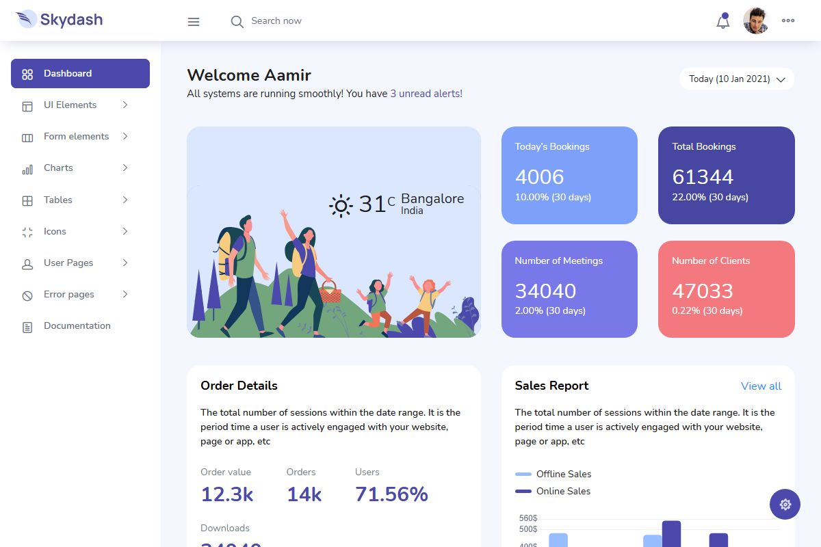Click the Charts bar icon

(27, 169)
